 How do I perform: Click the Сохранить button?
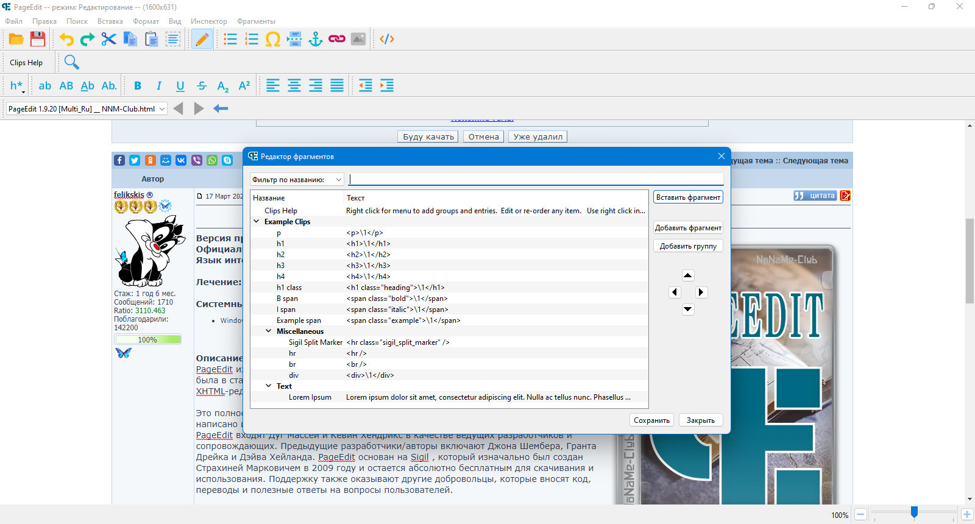tap(651, 420)
